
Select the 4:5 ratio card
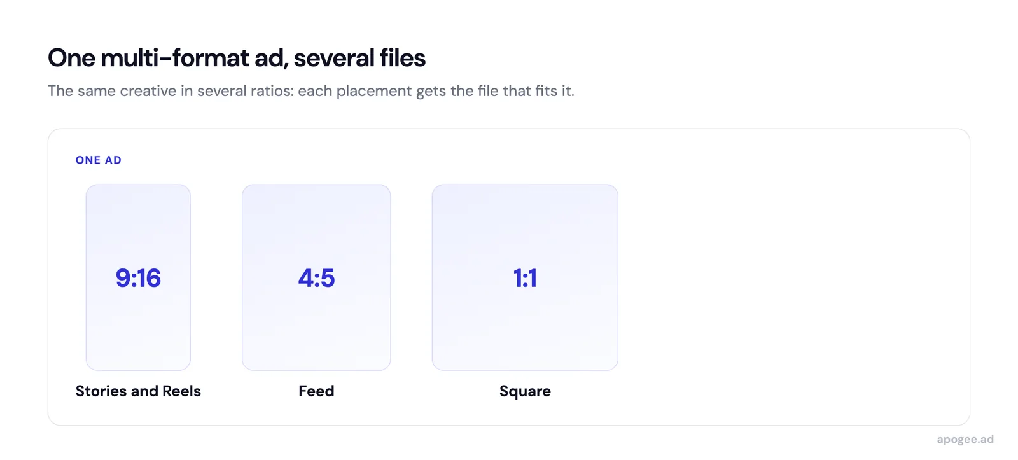316,277
